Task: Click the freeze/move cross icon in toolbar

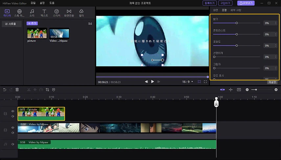Action: click(35, 90)
